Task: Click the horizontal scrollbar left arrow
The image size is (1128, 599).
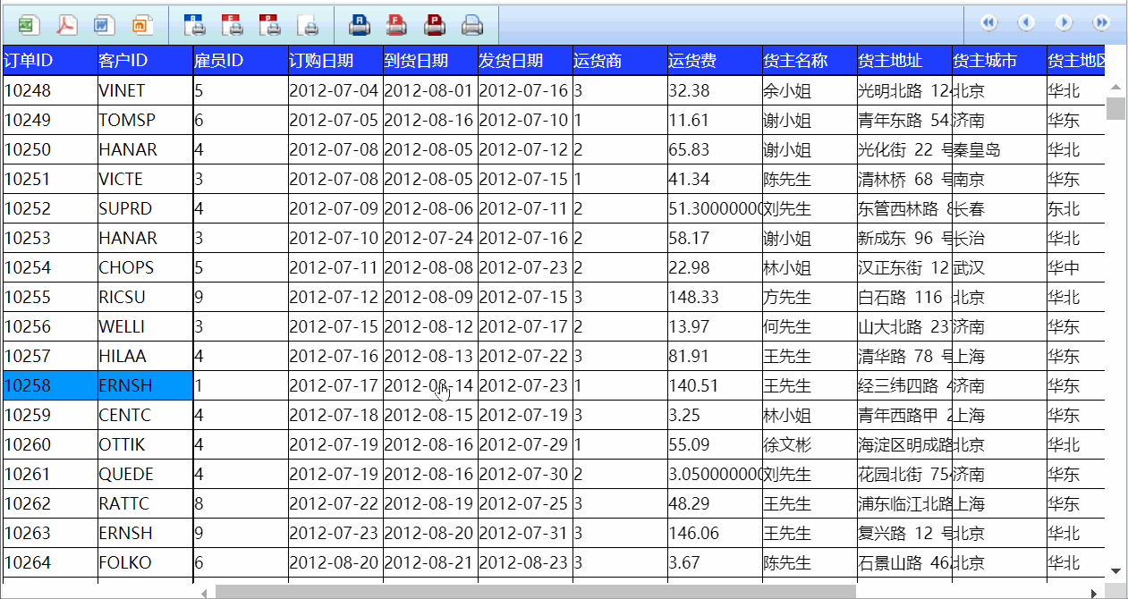Action: point(205,592)
